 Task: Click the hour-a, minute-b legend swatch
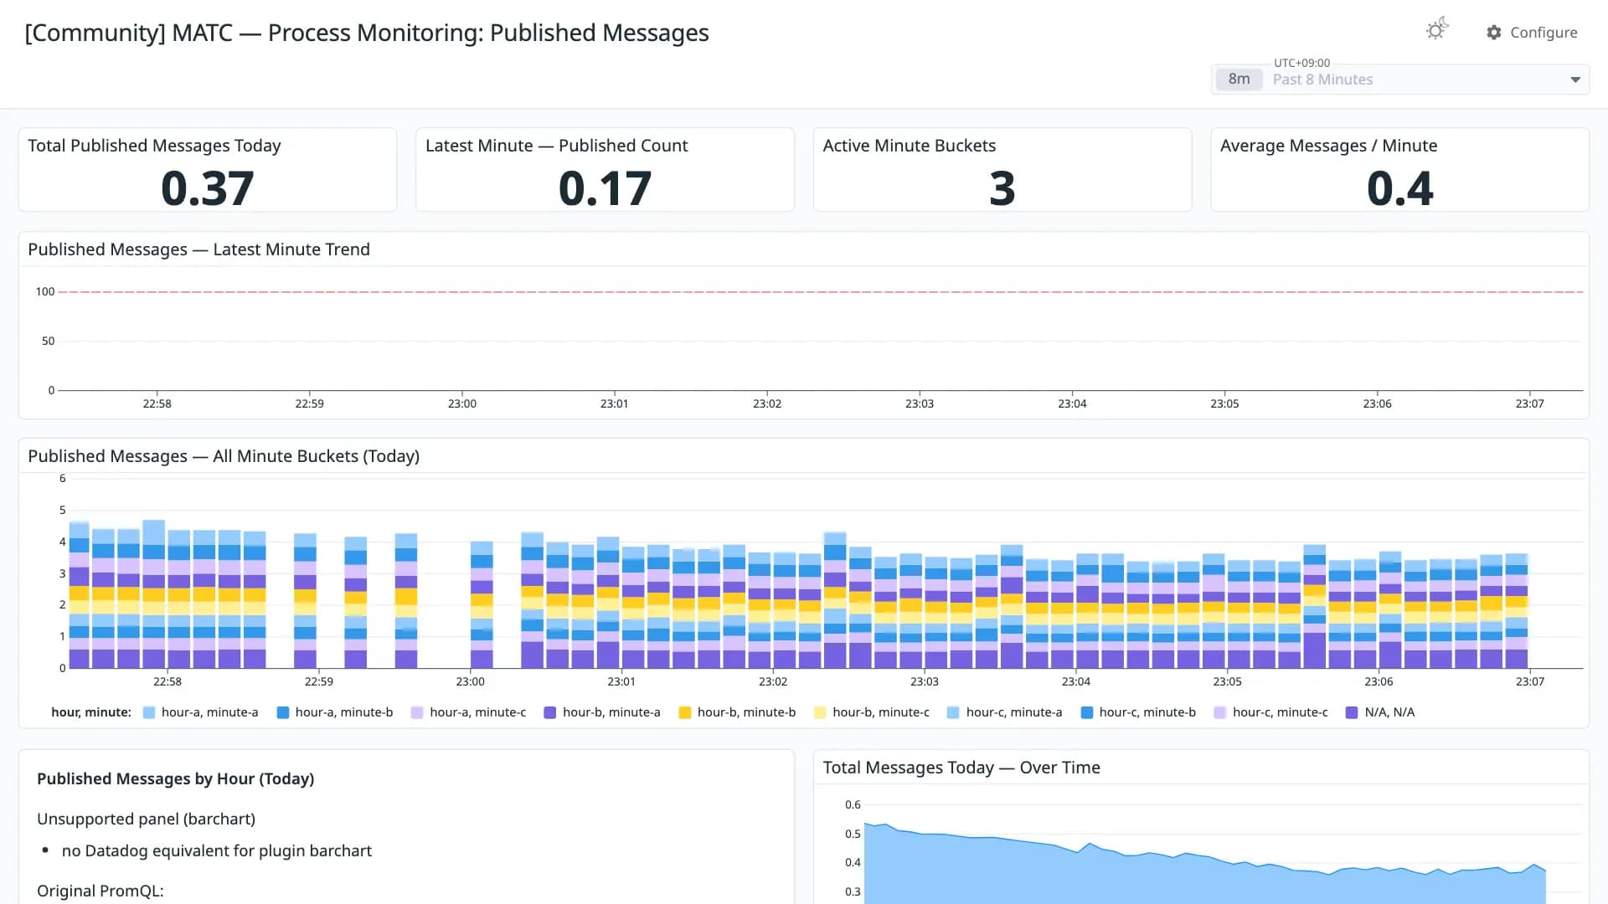click(283, 712)
